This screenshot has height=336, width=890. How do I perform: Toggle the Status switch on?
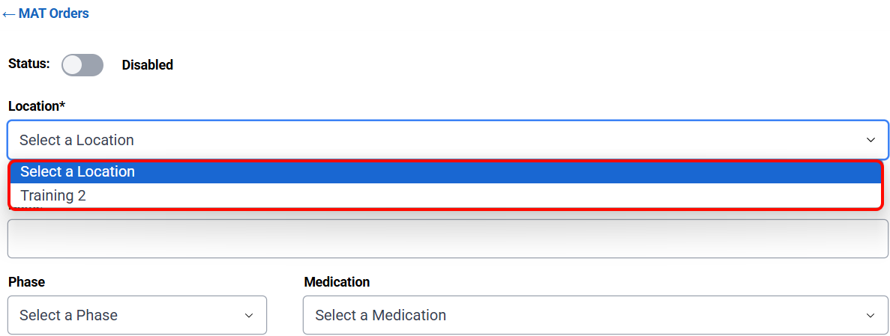[x=82, y=65]
